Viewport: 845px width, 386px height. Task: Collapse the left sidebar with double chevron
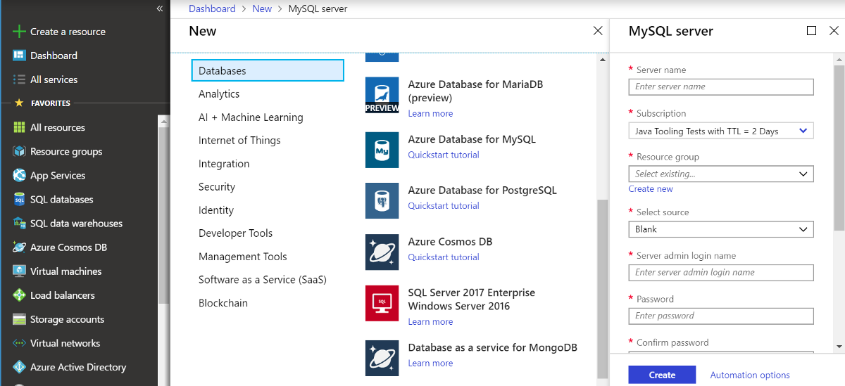160,8
